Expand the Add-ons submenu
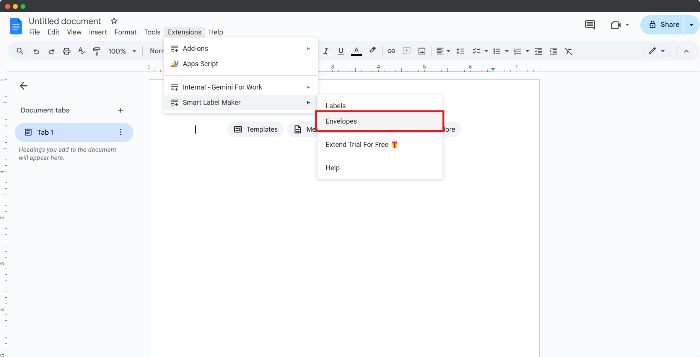 [x=241, y=49]
